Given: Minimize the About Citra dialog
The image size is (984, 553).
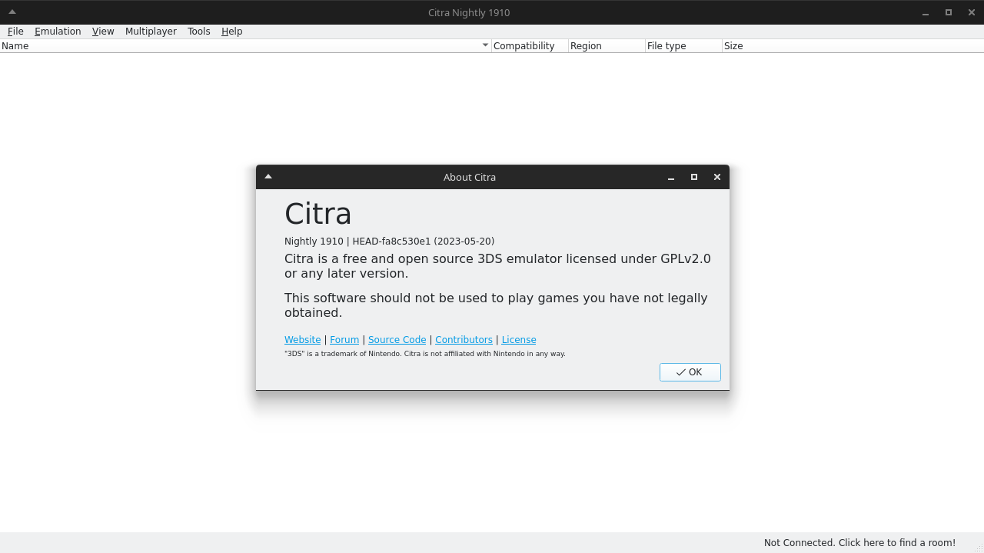Looking at the screenshot, I should click(671, 177).
